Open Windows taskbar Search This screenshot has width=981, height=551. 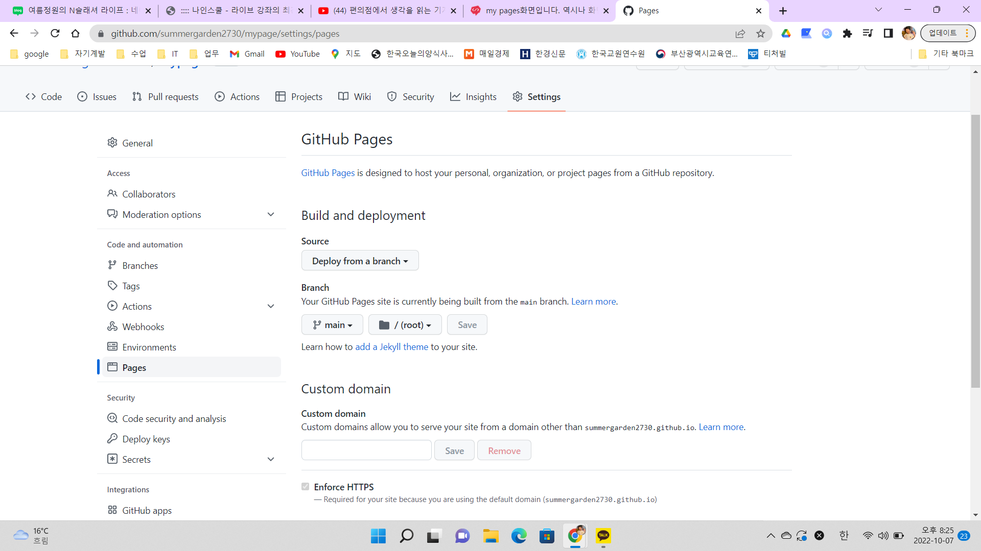407,536
